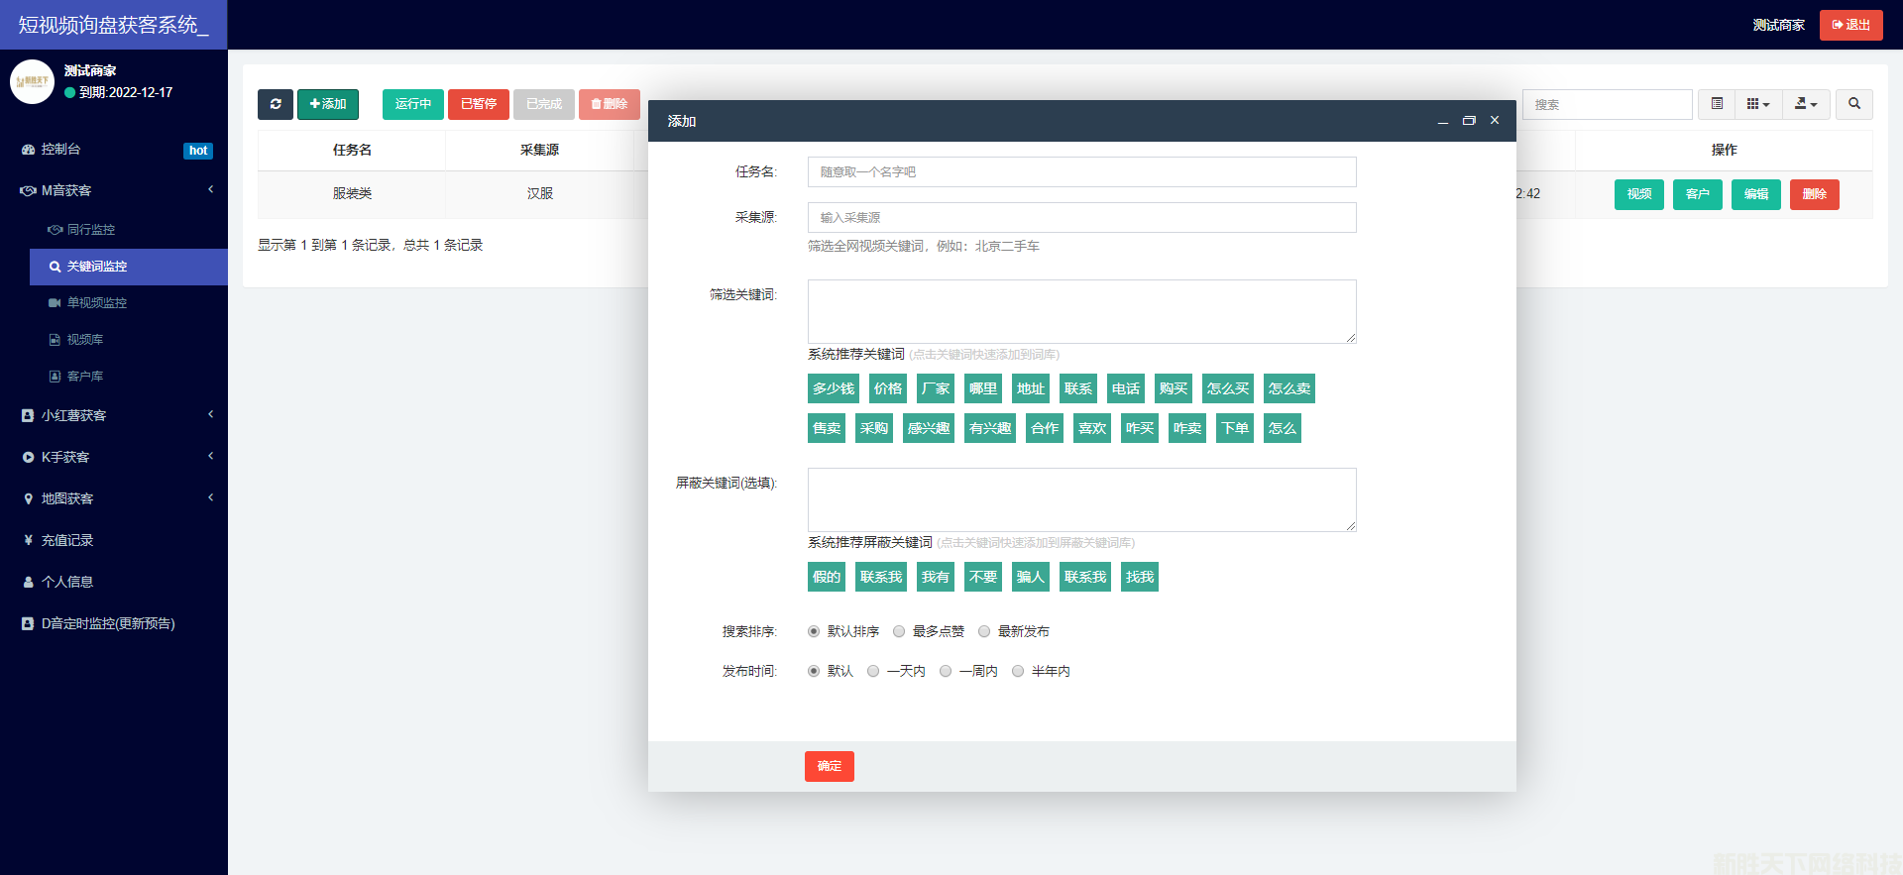The image size is (1903, 875).
Task: Click the red 删除 trash button in toolbar
Action: 609,104
